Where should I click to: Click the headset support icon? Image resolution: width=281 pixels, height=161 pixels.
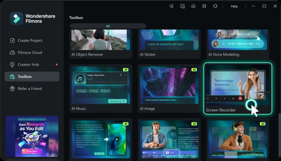(216, 6)
